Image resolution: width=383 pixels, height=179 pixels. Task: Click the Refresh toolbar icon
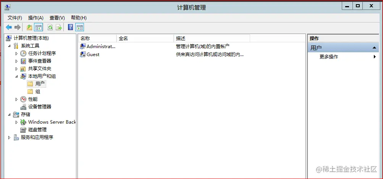pyautogui.click(x=50, y=27)
